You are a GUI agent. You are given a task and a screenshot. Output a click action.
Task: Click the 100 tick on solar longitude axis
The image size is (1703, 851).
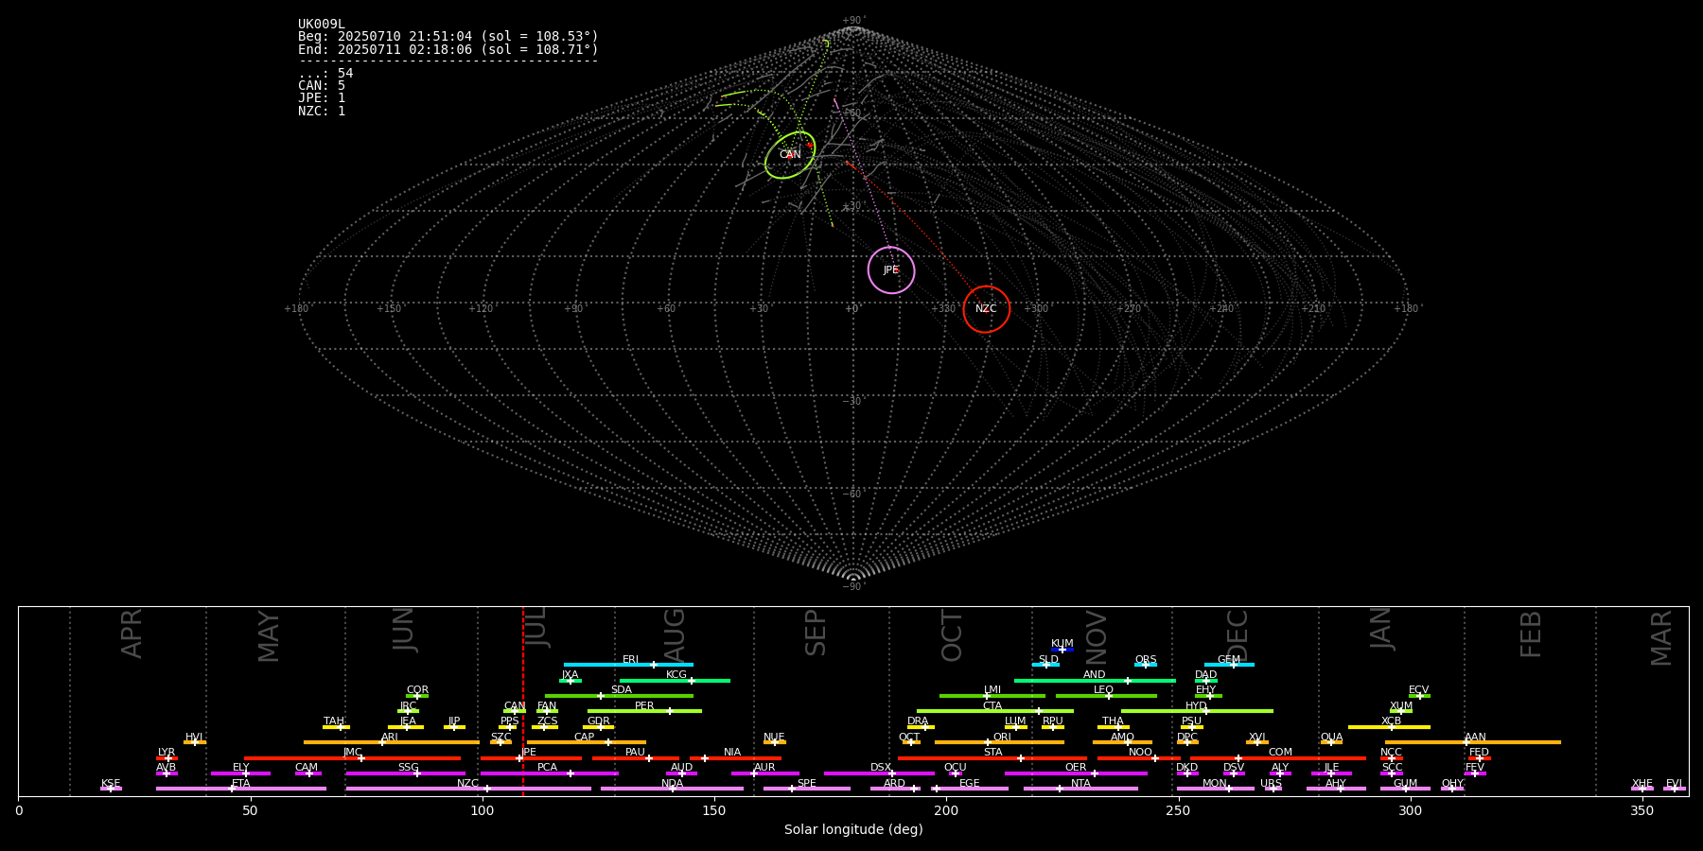[483, 810]
